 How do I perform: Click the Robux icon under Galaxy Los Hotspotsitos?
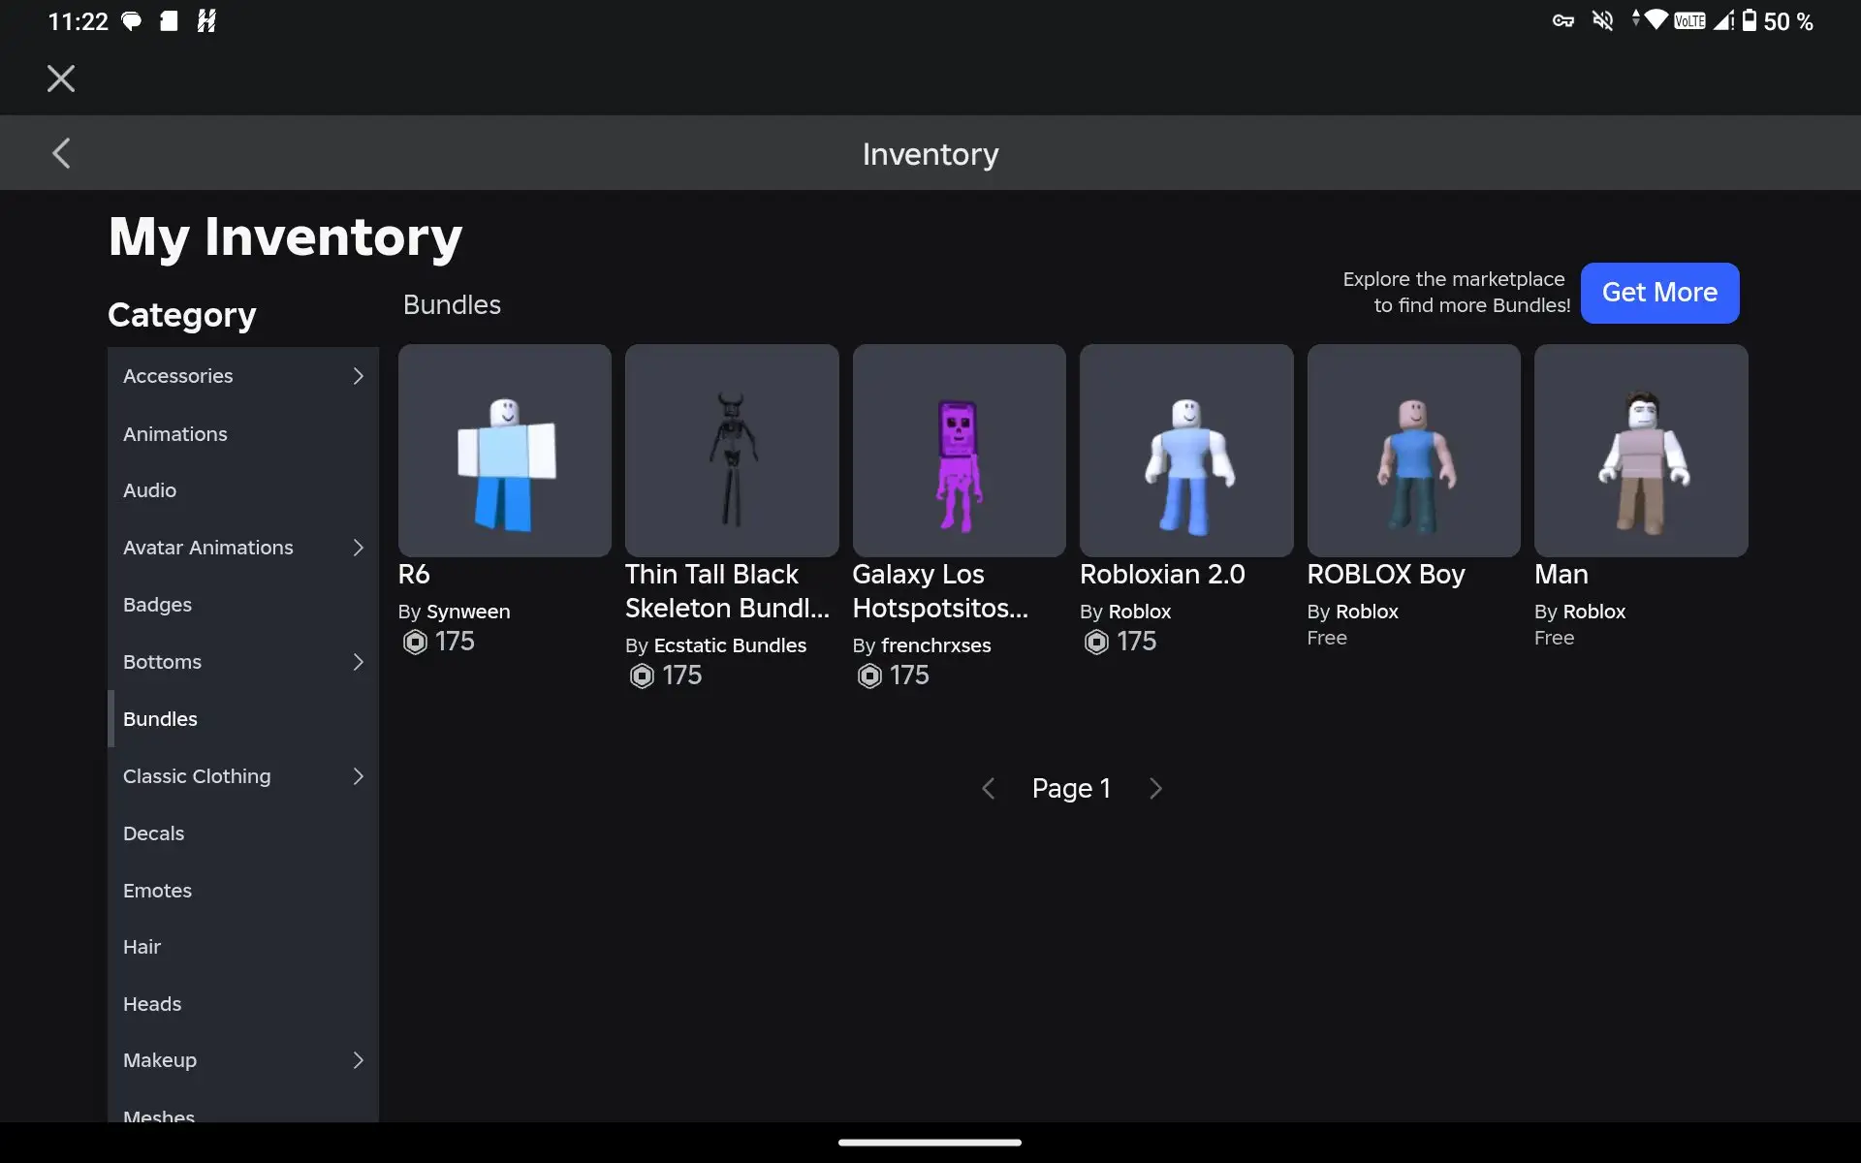point(869,676)
